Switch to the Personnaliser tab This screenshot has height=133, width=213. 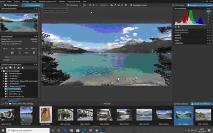click(33, 5)
